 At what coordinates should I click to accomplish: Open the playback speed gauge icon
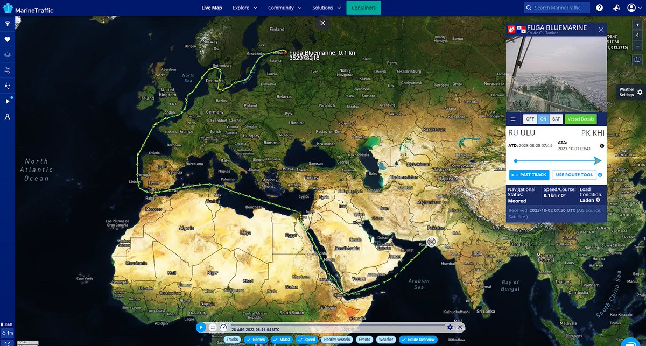click(x=224, y=327)
